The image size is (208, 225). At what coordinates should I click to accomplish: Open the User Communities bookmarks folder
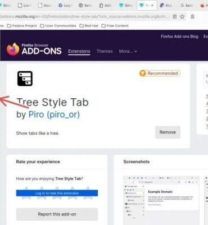pyautogui.click(x=58, y=26)
